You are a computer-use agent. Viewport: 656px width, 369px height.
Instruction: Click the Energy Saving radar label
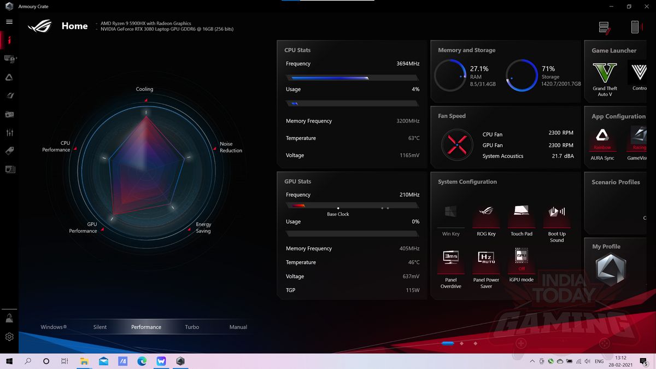pos(203,227)
